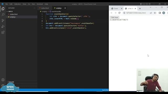The image size is (168, 94).
Task: Open the Extensions view
Action: pos(3,32)
